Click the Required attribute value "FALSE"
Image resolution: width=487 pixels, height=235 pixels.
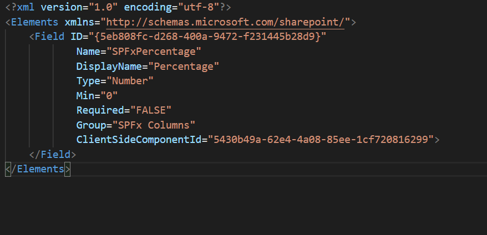tap(151, 110)
